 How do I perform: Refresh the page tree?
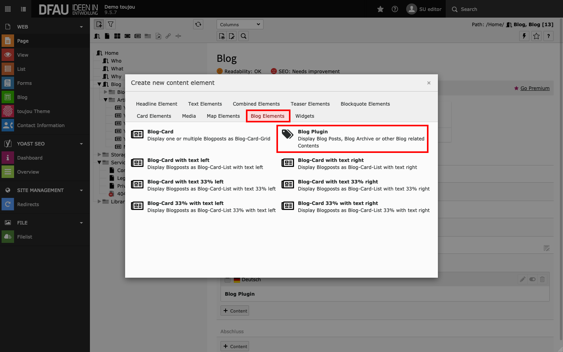(198, 24)
